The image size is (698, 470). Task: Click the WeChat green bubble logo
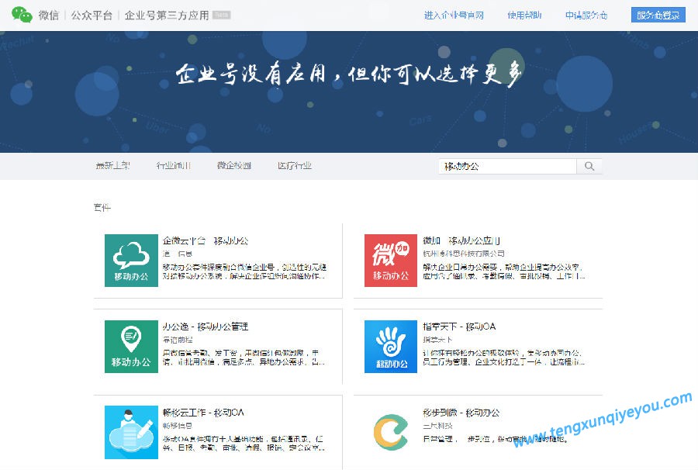click(22, 14)
